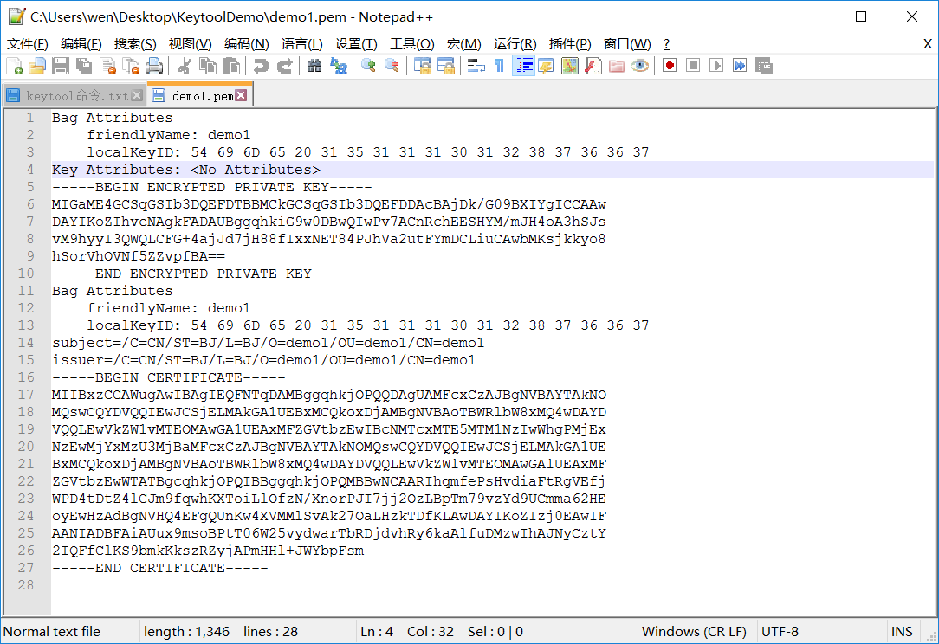This screenshot has height=644, width=939.
Task: Click the Save All toolbar icon
Action: (x=83, y=65)
